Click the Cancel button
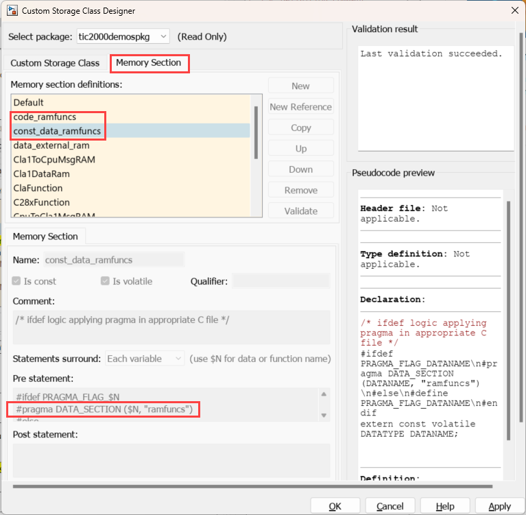This screenshot has width=526, height=515. pyautogui.click(x=390, y=506)
